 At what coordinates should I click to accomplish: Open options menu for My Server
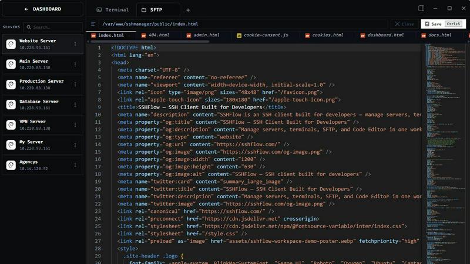pyautogui.click(x=75, y=145)
